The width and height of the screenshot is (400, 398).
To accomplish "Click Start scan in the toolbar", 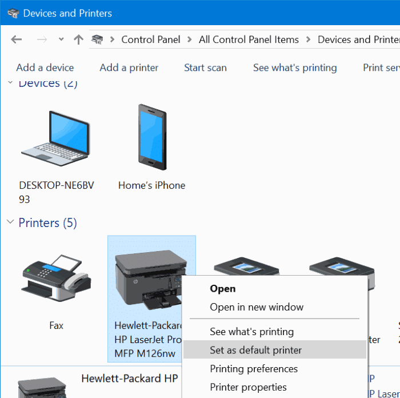I will (x=205, y=67).
